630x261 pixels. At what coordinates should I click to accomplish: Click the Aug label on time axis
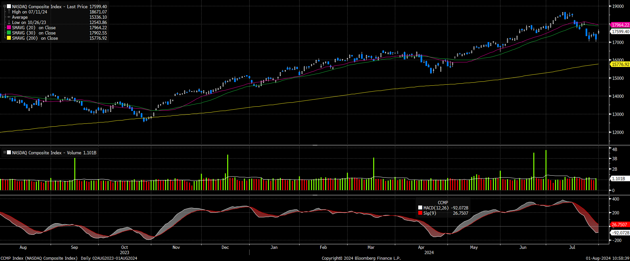coord(23,247)
